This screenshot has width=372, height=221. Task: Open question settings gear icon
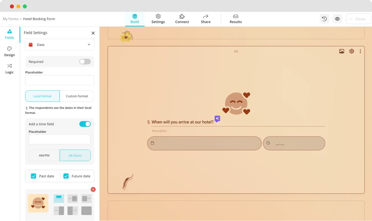pyautogui.click(x=352, y=52)
